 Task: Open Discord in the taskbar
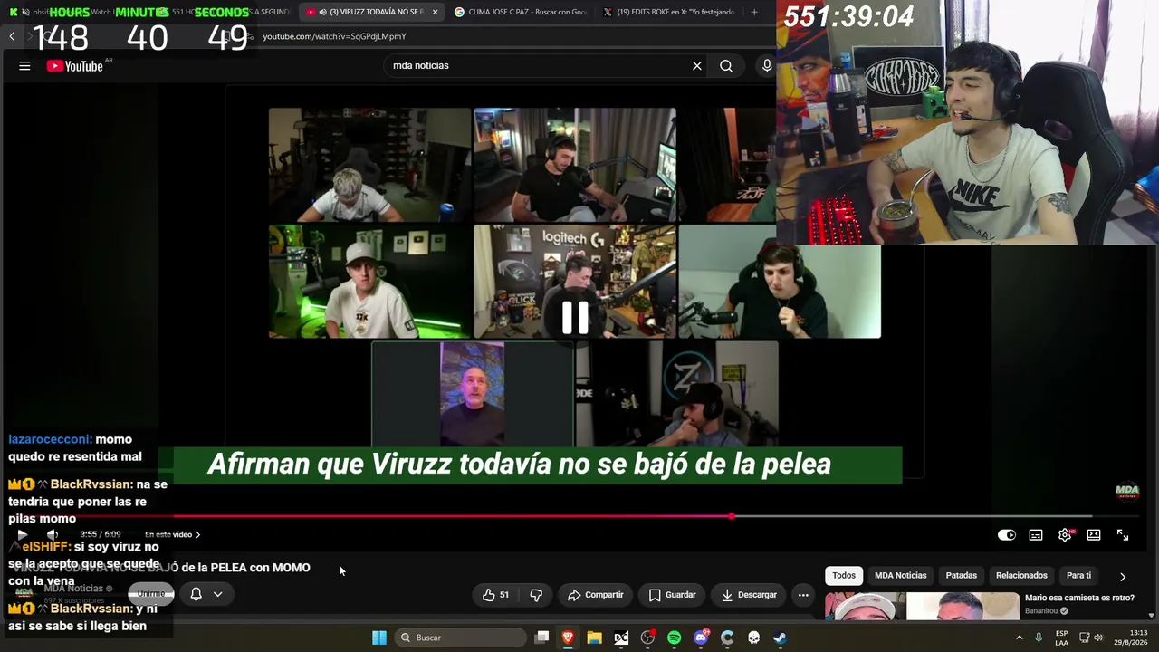[x=701, y=638]
